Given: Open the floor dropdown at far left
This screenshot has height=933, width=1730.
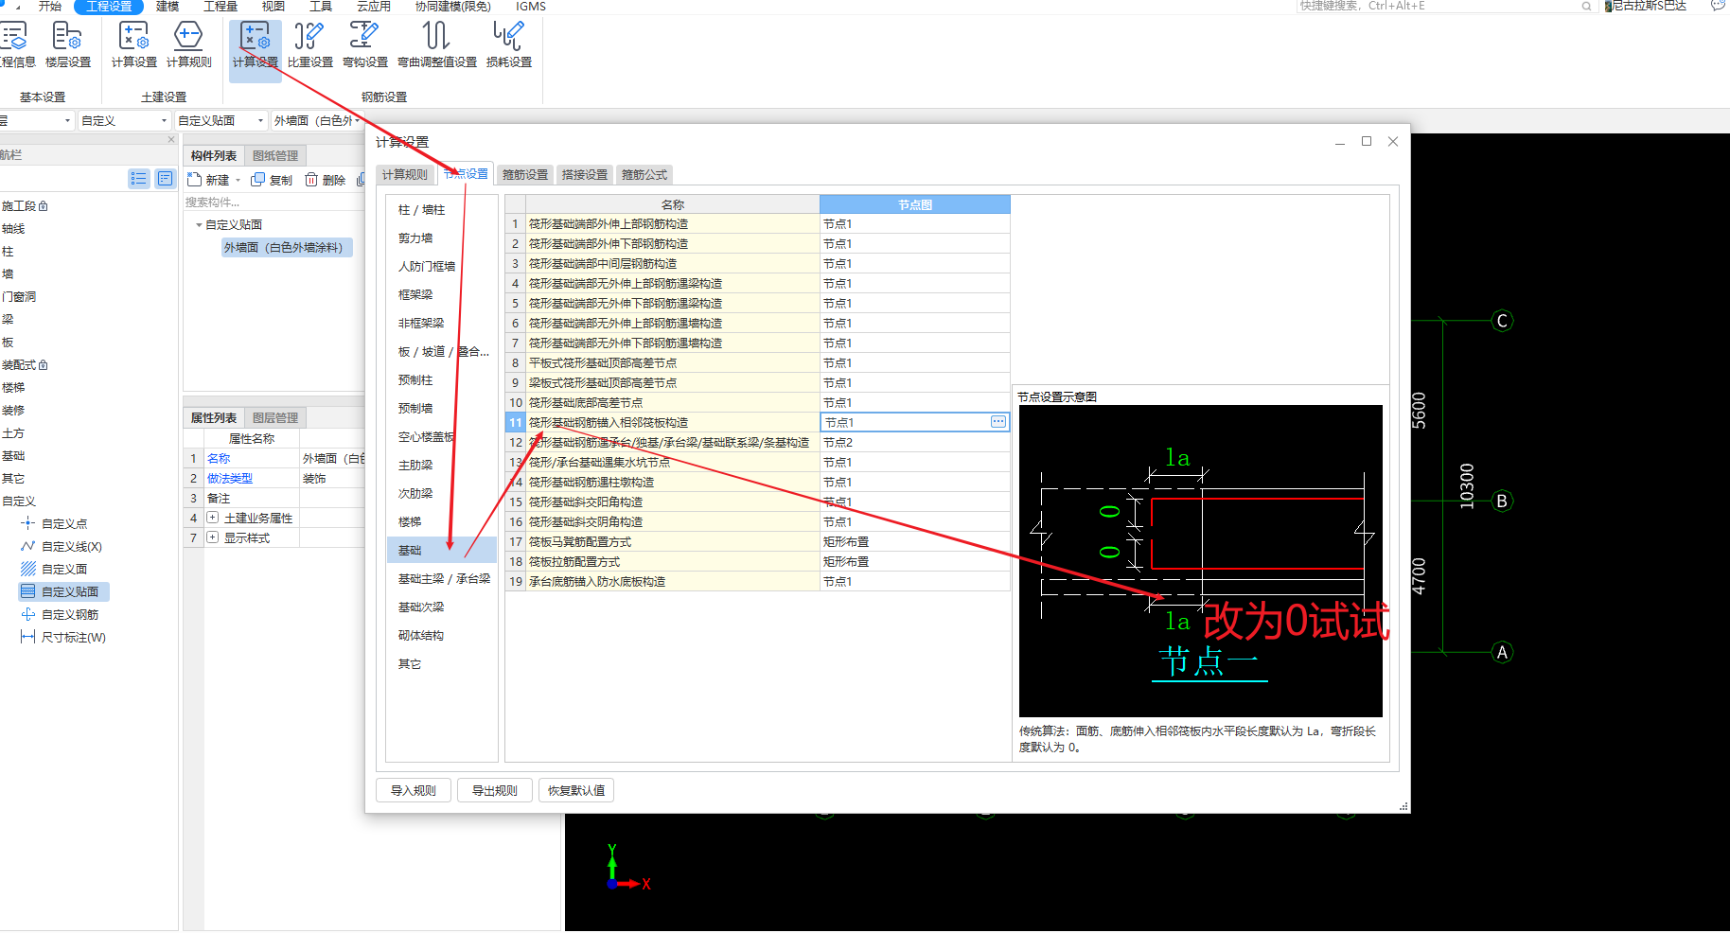Looking at the screenshot, I should coord(37,120).
